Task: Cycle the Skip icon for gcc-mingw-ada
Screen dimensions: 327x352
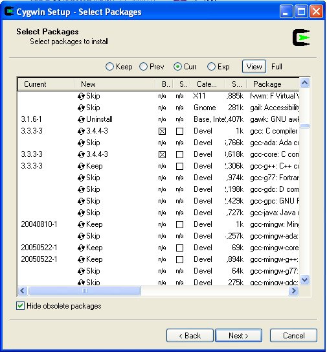Action: [x=81, y=237]
